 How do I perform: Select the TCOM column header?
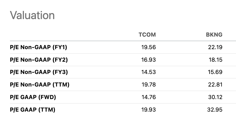pos(147,35)
